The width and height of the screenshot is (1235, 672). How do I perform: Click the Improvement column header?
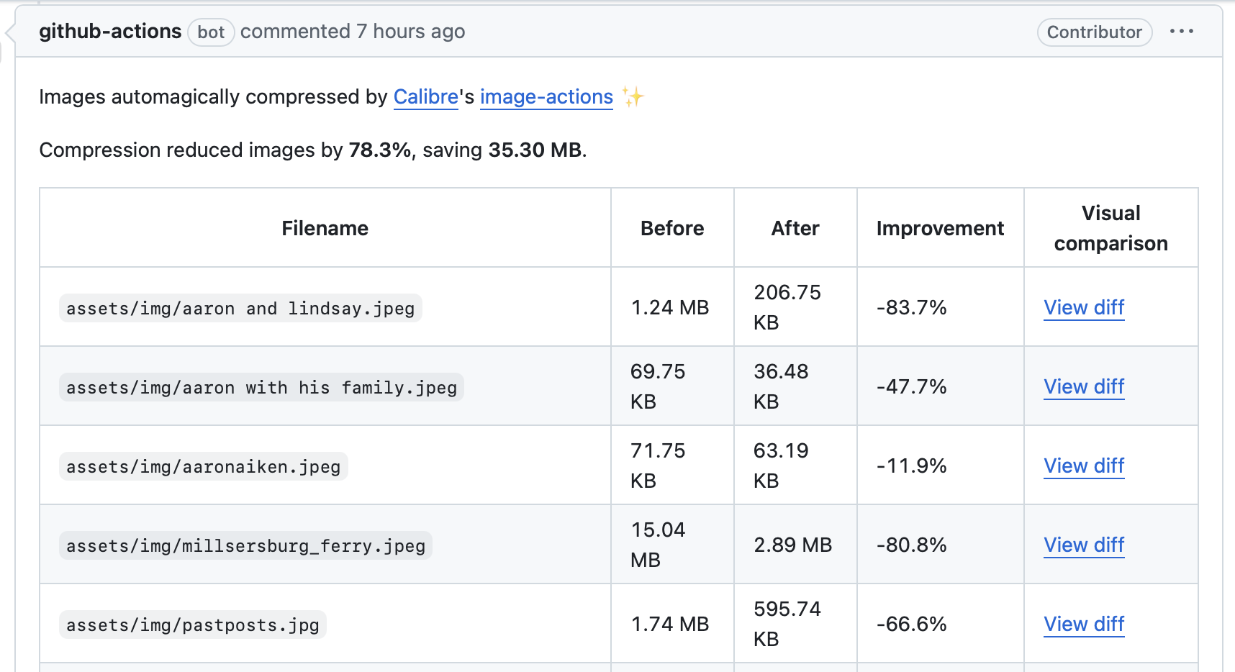point(939,229)
